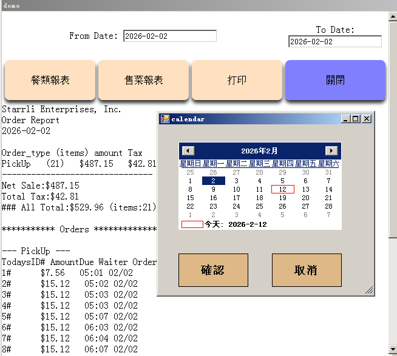Close the calendar dialog with X
Screen dimensions: 397x356
pyautogui.click(x=366, y=119)
